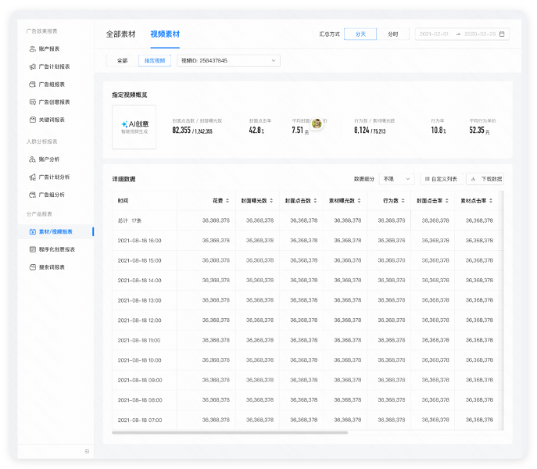Click the 程序化创意报表 sidebar icon
Image resolution: width=537 pixels, height=469 pixels.
(x=31, y=249)
